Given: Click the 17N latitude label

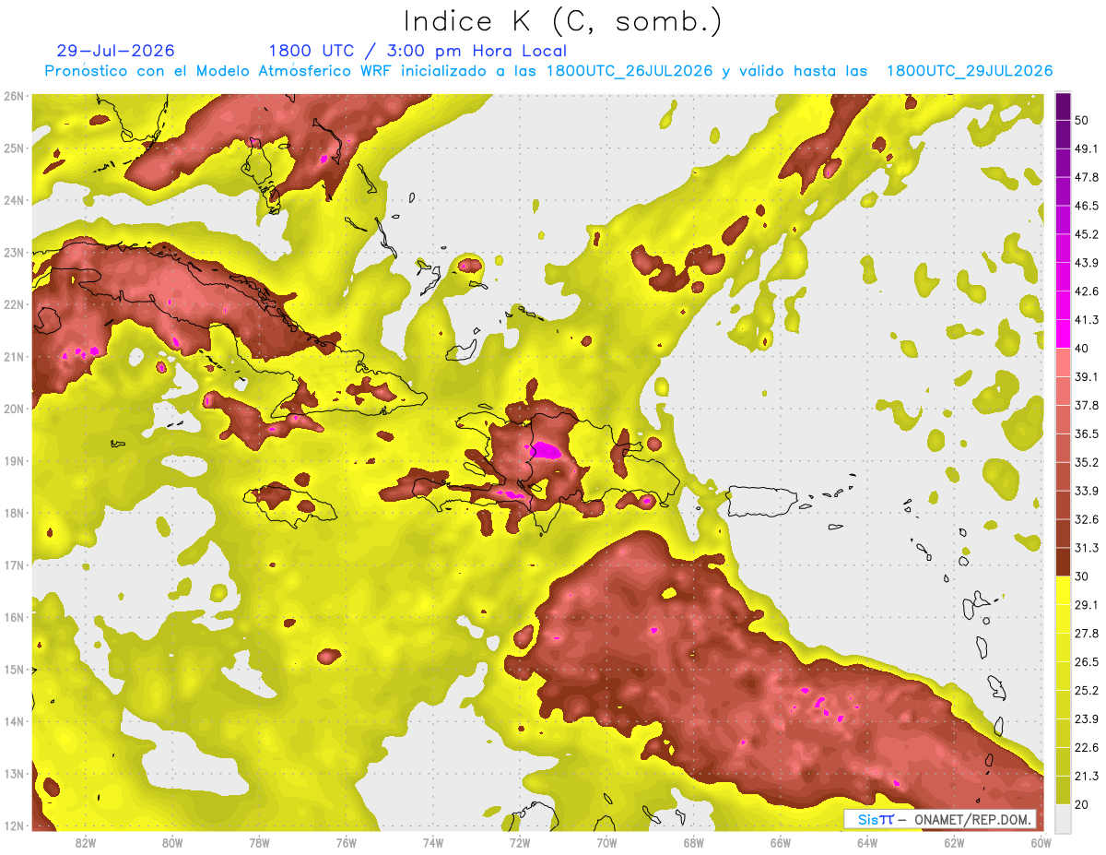Looking at the screenshot, I should [x=13, y=565].
